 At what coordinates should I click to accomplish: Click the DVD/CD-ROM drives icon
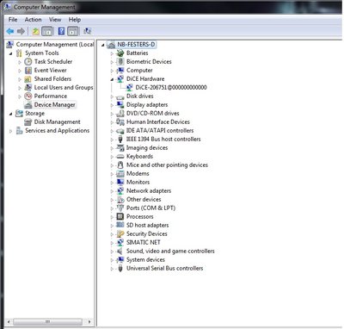tap(120, 114)
